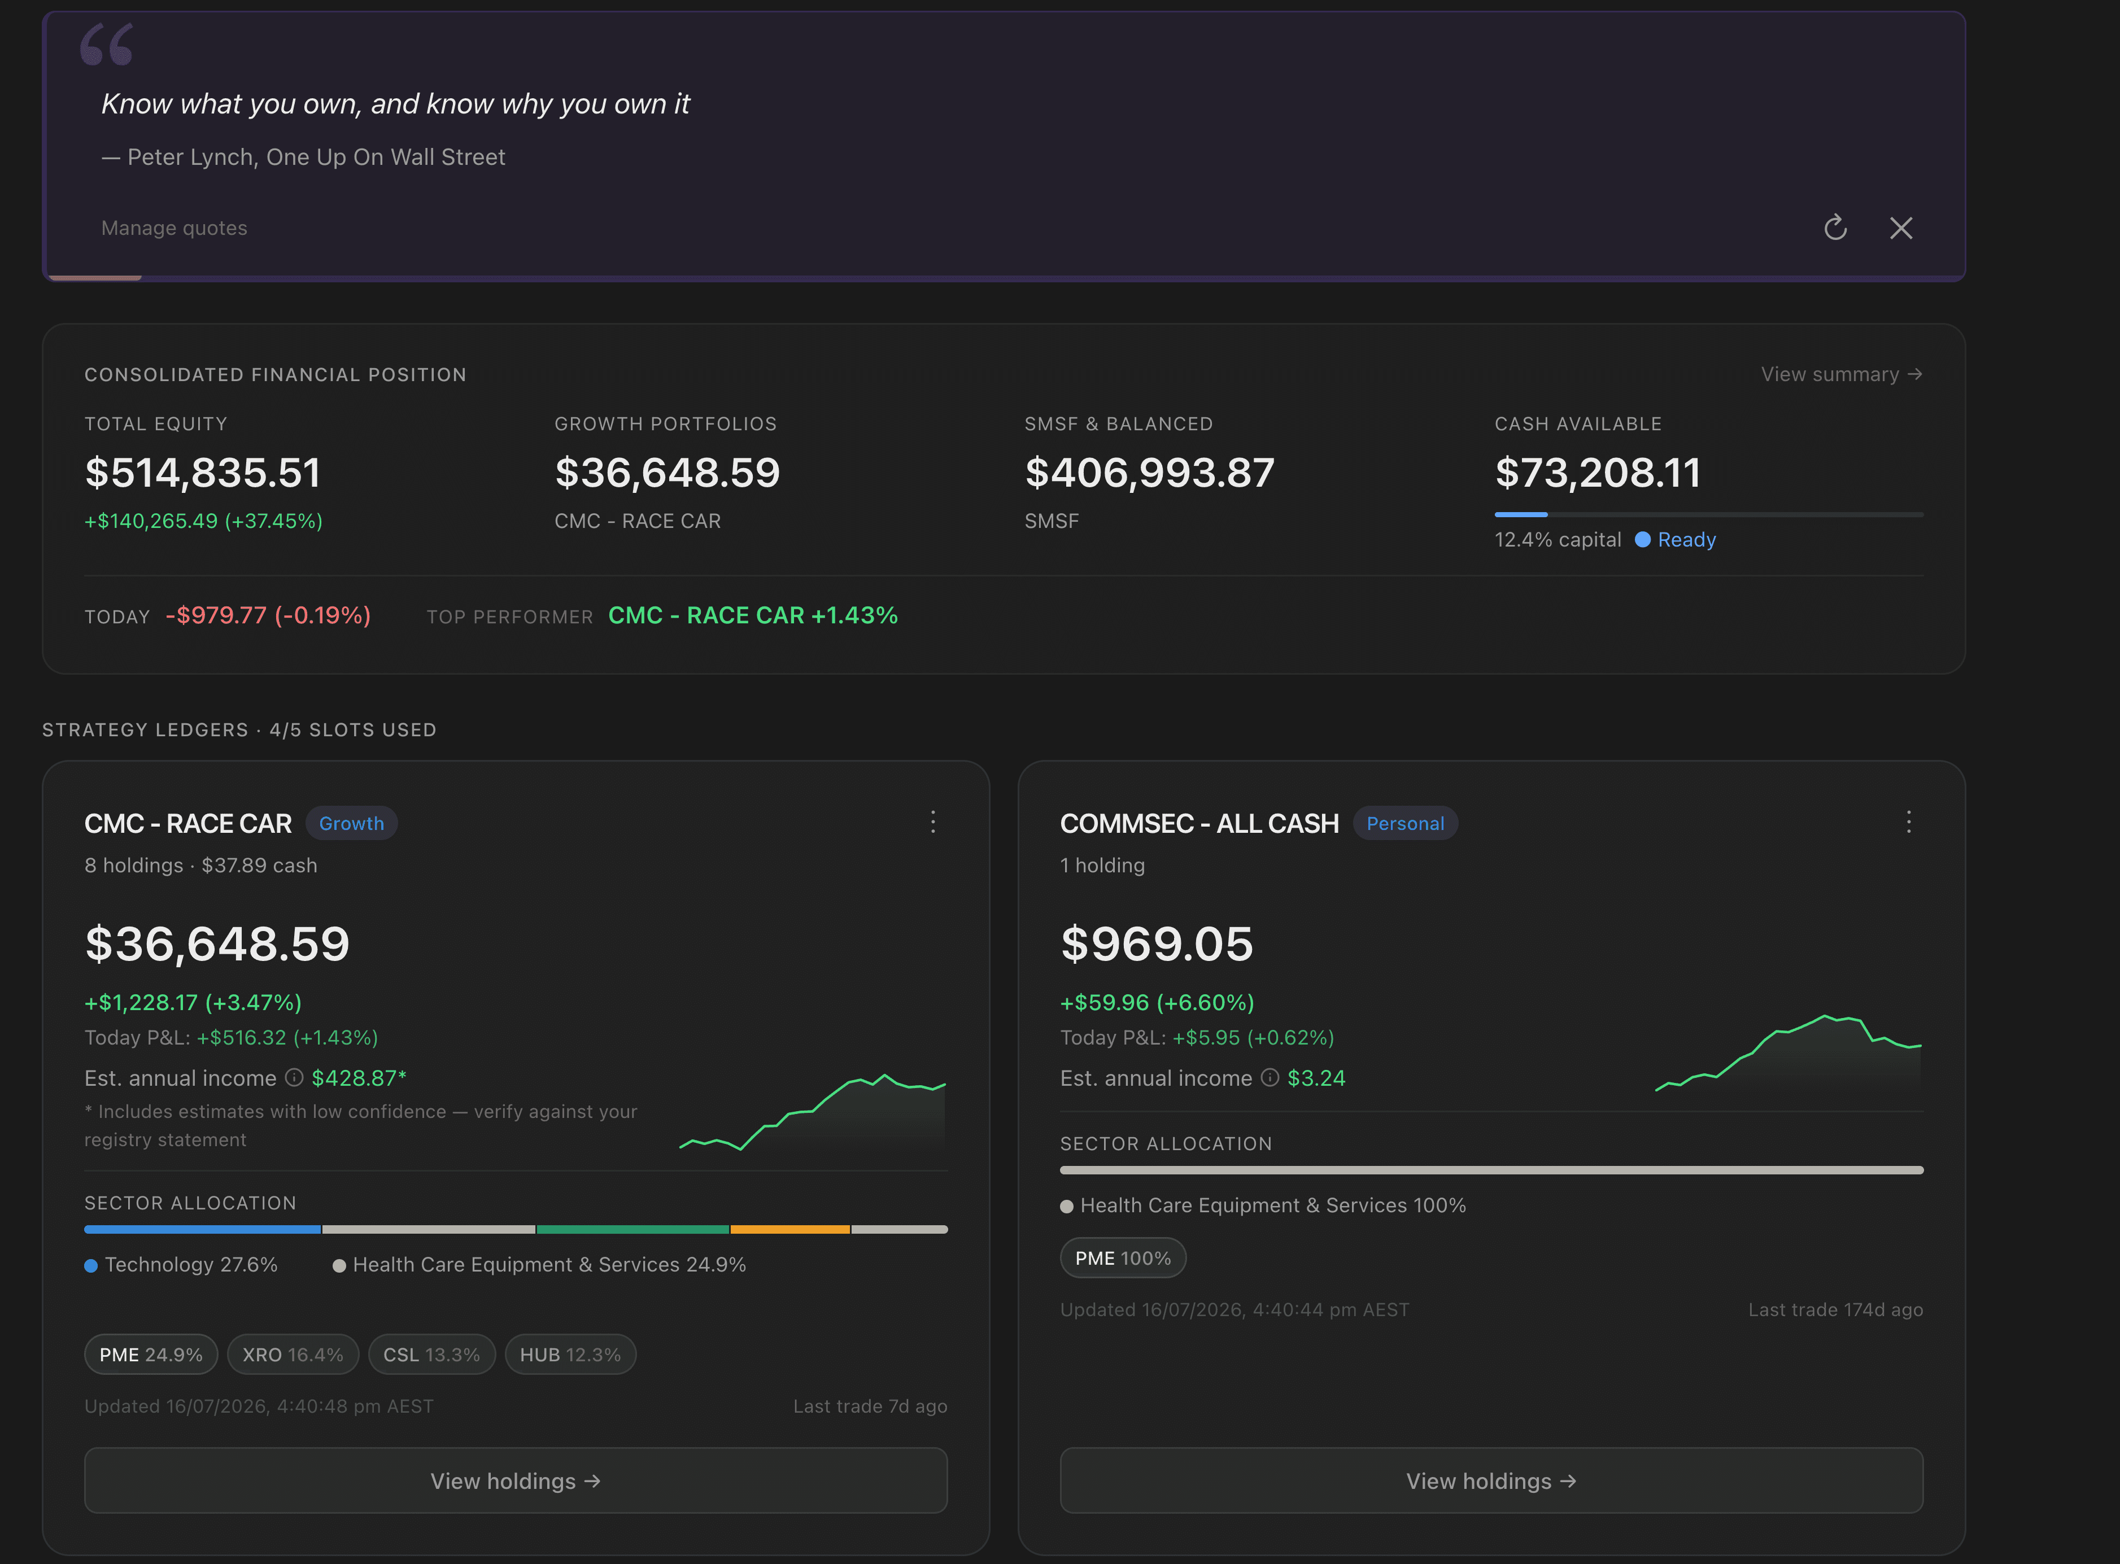Click the PME 100% holding chip

click(1123, 1257)
